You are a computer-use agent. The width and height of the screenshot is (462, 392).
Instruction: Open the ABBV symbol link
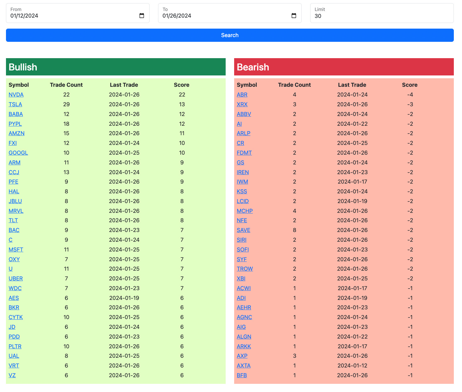point(244,114)
